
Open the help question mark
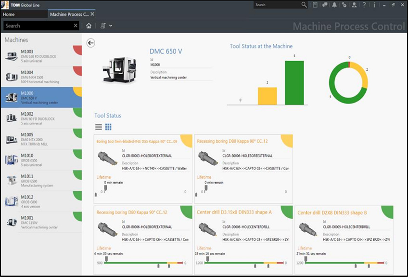(364, 5)
